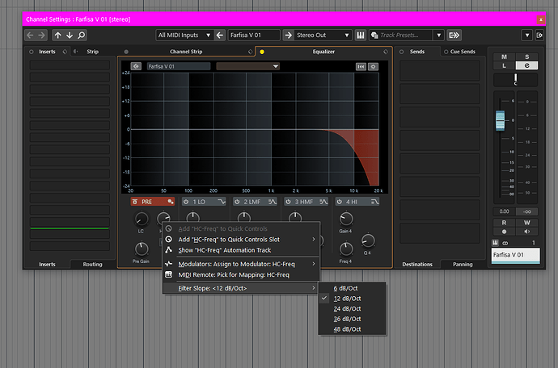
Task: Click the LC low-cut knob
Action: click(142, 220)
